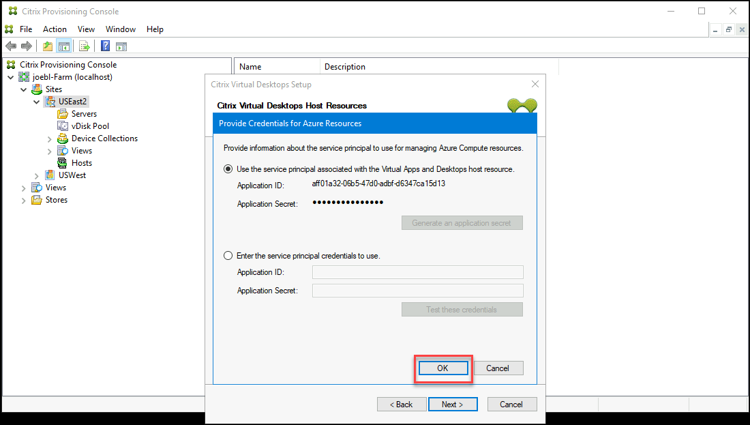Select the service principal associated host resource option
The width and height of the screenshot is (750, 425).
(228, 168)
